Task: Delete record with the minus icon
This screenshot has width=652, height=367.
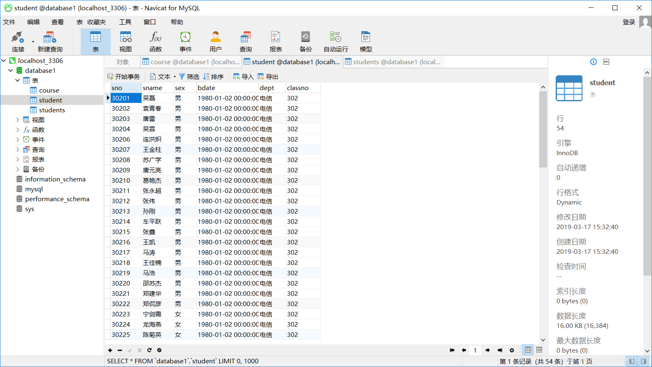Action: tap(120, 350)
